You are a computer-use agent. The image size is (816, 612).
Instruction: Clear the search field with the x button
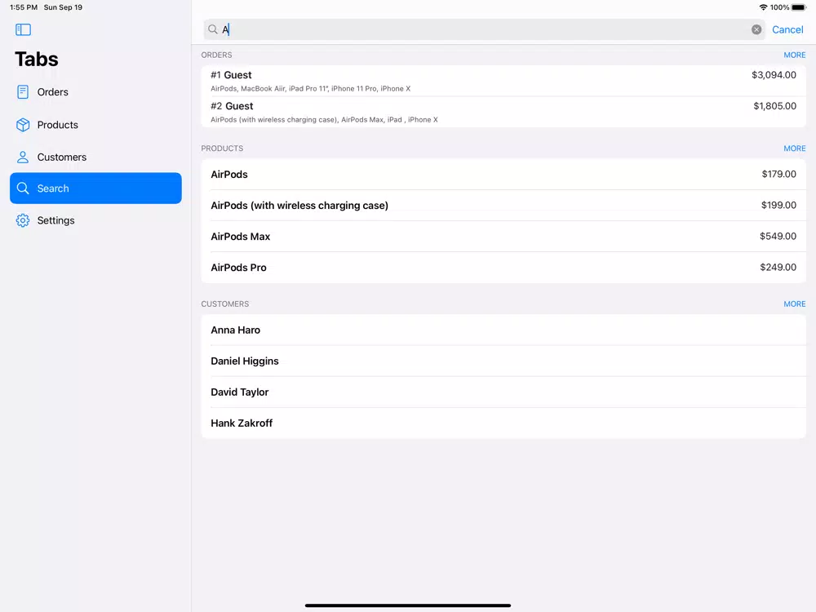[756, 29]
